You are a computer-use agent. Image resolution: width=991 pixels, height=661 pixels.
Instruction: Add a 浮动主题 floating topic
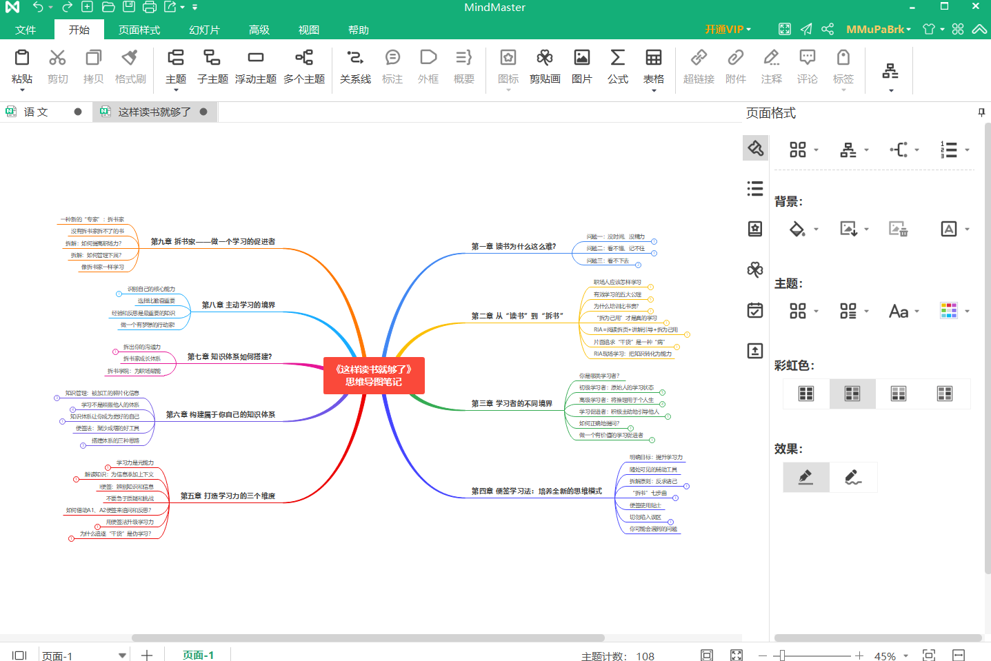[256, 67]
